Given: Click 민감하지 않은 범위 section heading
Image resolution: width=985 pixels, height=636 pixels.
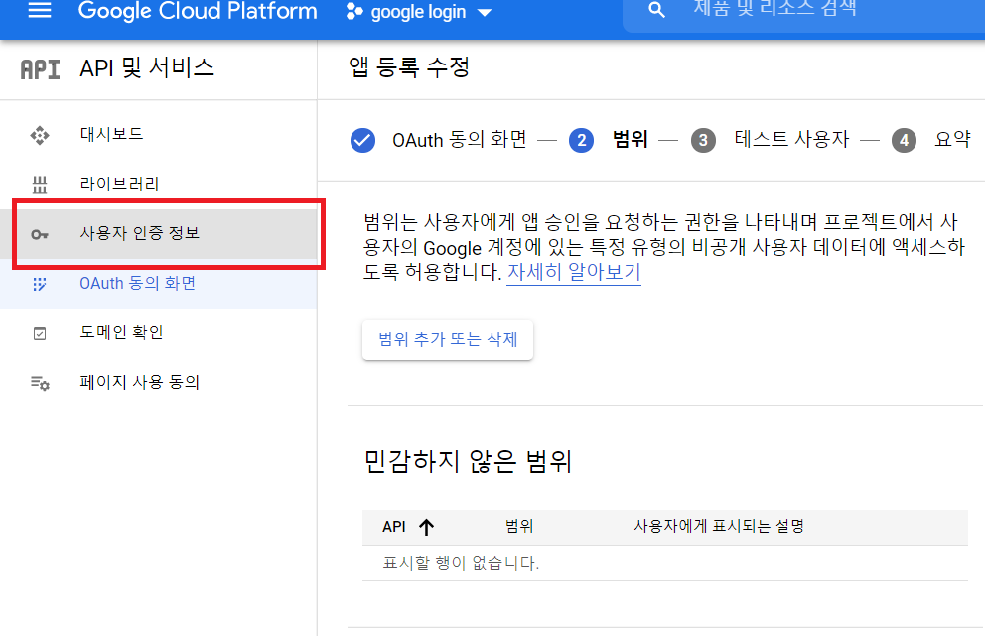Looking at the screenshot, I should click(x=468, y=462).
